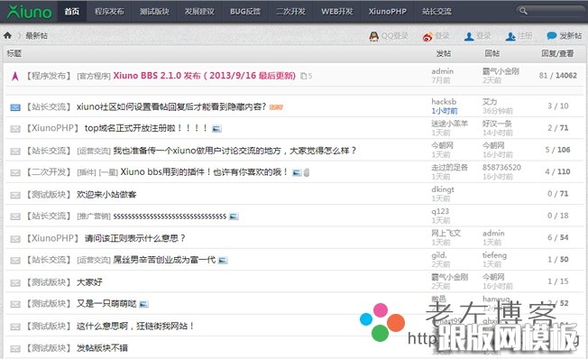Open the 二次开发 navigation tab
Image resolution: width=588 pixels, height=359 pixels.
(x=290, y=12)
